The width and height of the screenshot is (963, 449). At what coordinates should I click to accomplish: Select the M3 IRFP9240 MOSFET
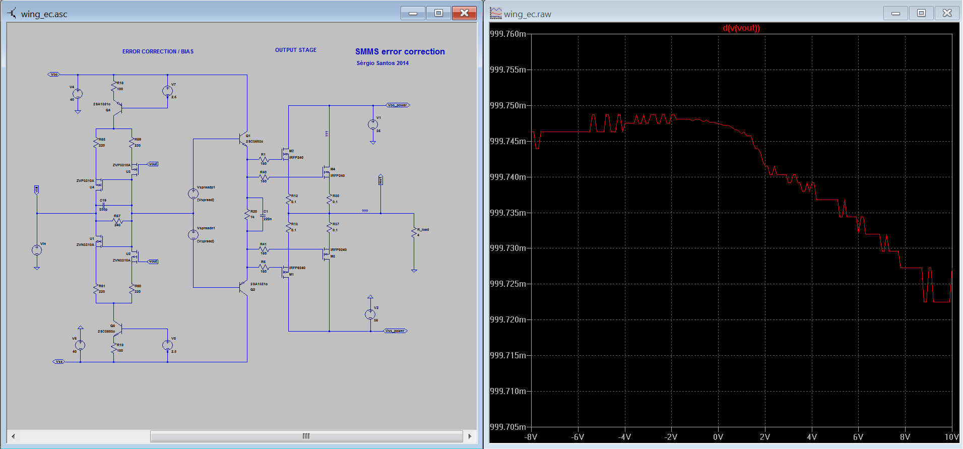tap(326, 253)
